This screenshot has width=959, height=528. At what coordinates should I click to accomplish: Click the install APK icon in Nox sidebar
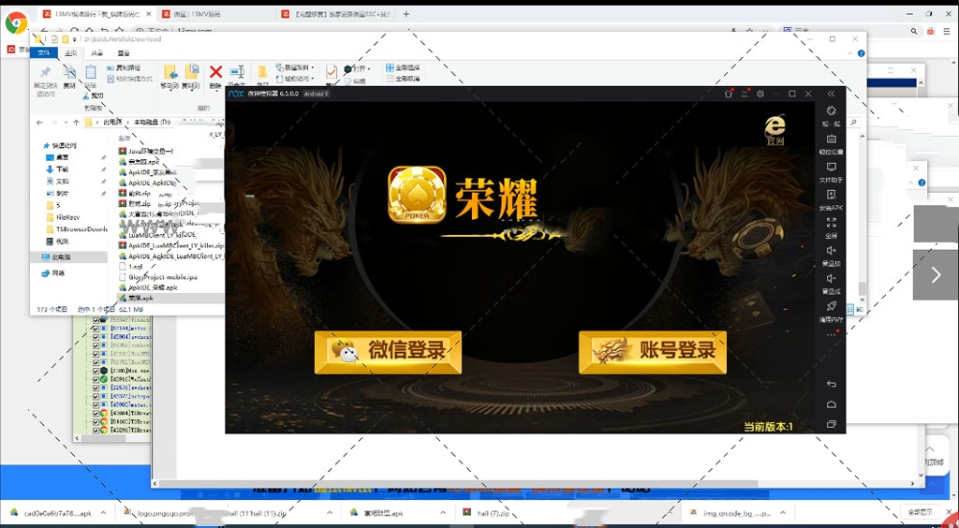pos(831,195)
